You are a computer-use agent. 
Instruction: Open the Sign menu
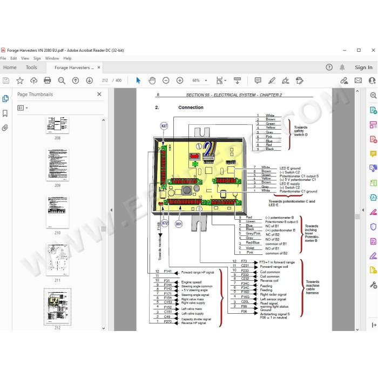(37, 58)
